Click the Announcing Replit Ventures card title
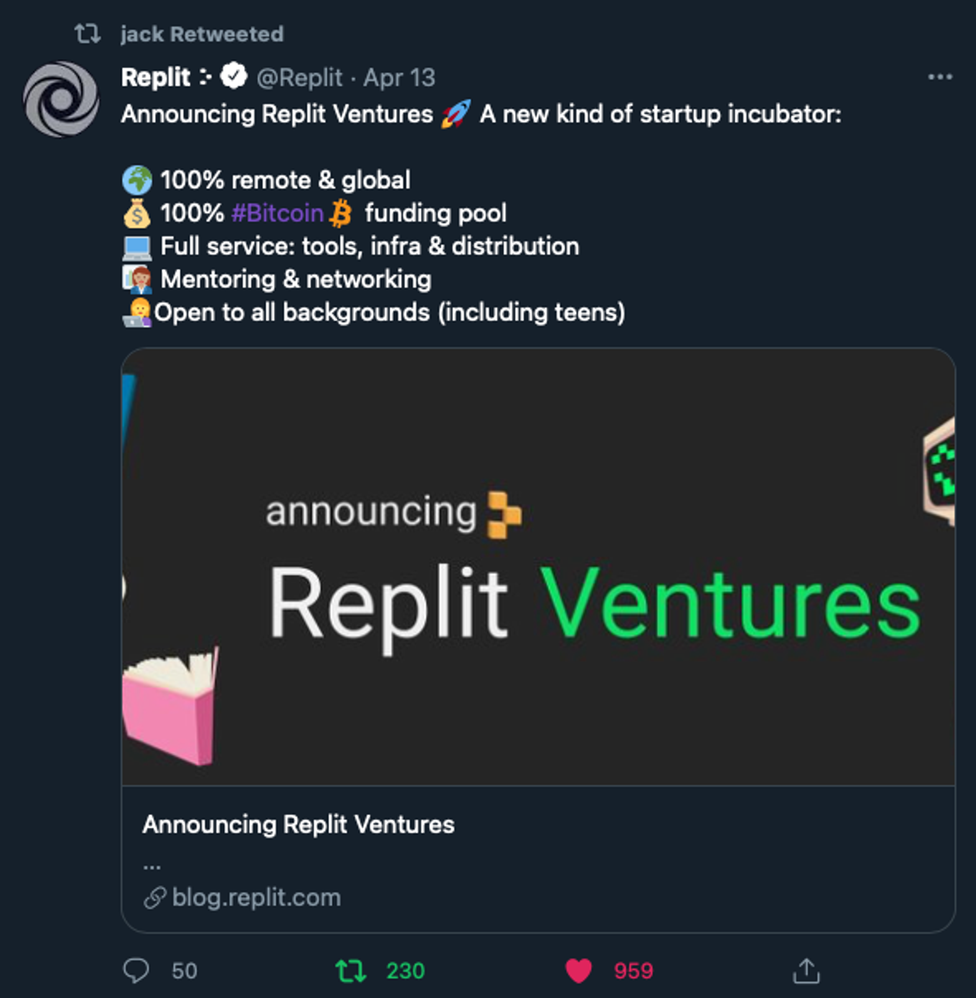 pyautogui.click(x=298, y=824)
